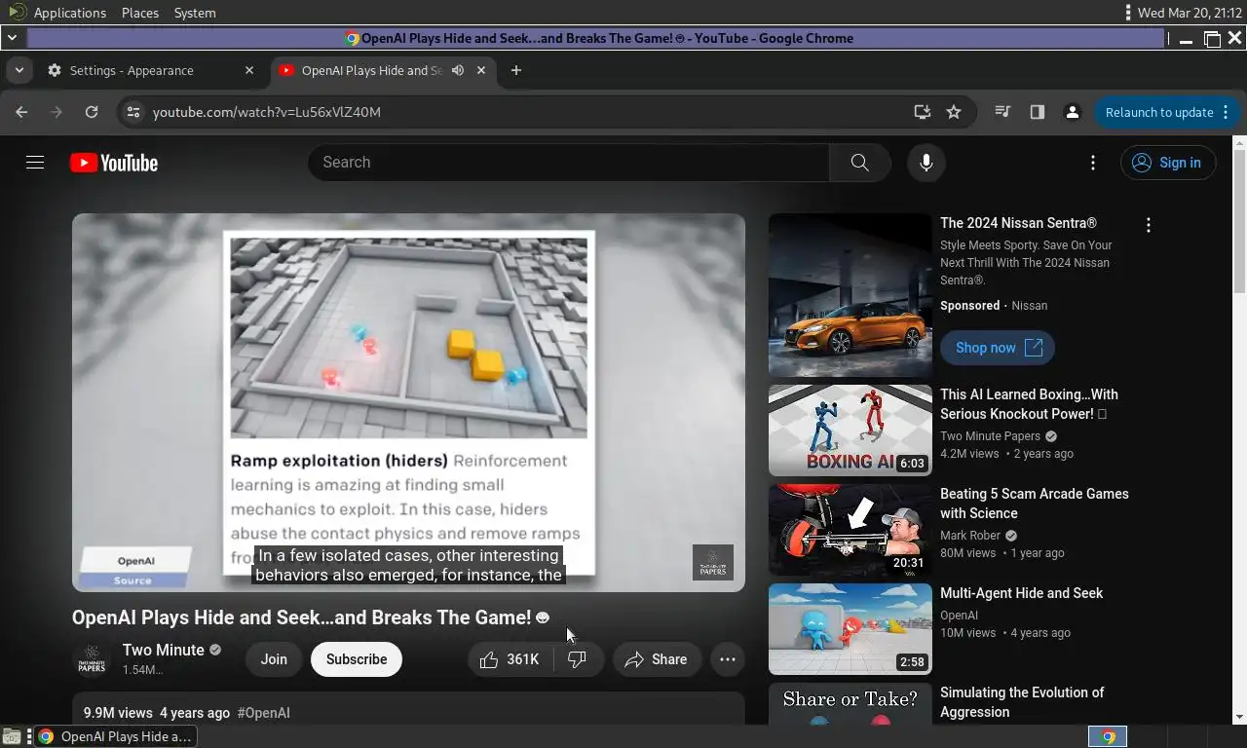Click Relaunch to update button
1247x748 pixels.
(1158, 112)
